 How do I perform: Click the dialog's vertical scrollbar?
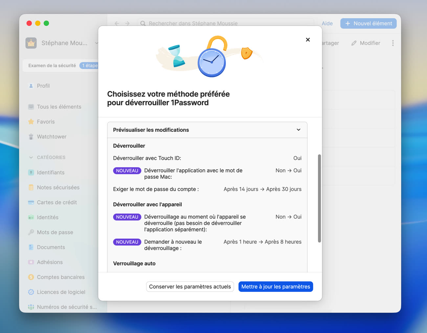point(319,198)
